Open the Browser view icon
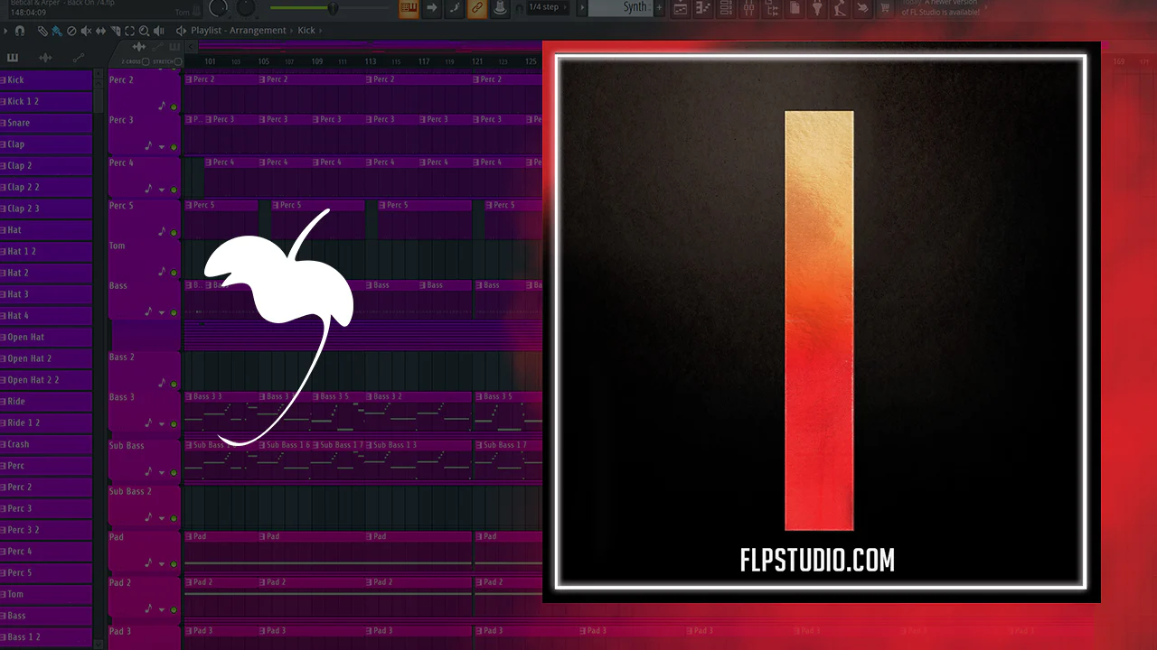Image resolution: width=1157 pixels, height=650 pixels. point(771,8)
